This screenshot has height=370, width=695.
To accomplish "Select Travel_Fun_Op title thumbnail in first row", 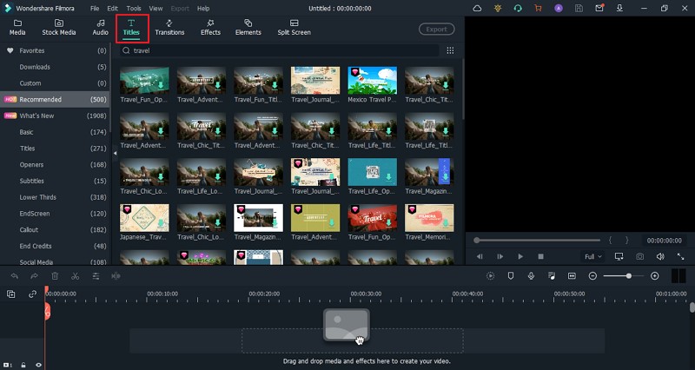I will coord(144,80).
